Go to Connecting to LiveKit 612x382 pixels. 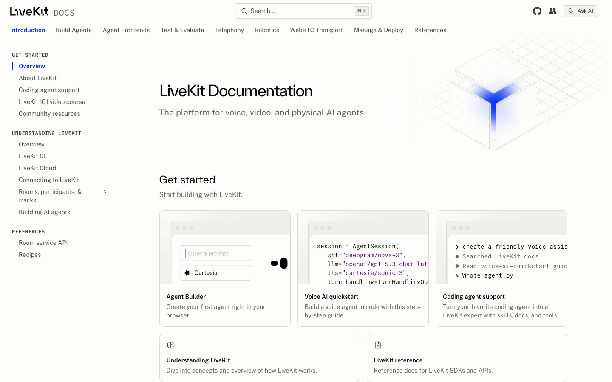49,180
